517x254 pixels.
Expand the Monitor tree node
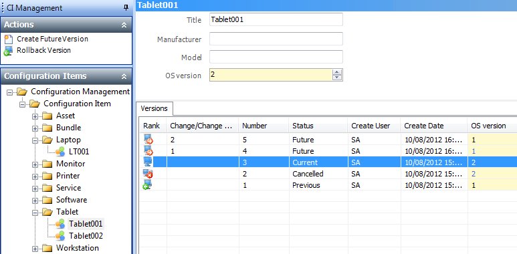pyautogui.click(x=35, y=164)
